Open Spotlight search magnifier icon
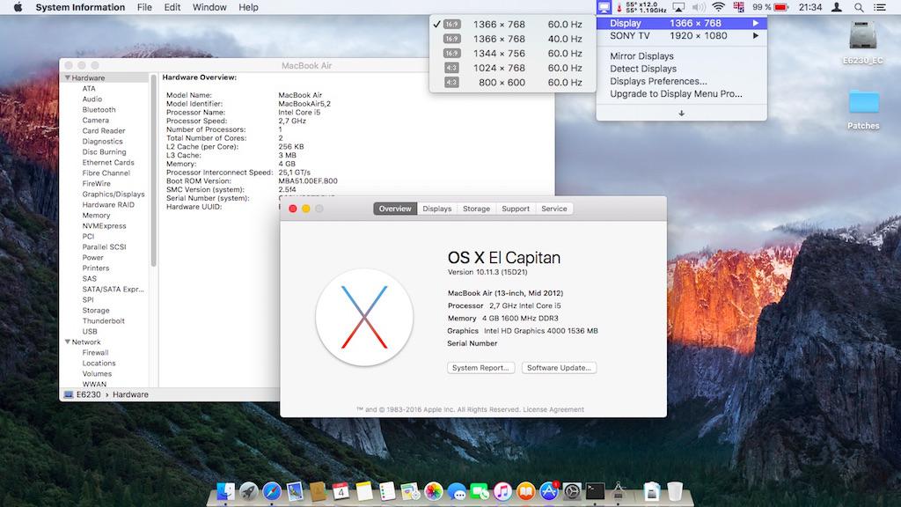The image size is (901, 507). [x=859, y=7]
